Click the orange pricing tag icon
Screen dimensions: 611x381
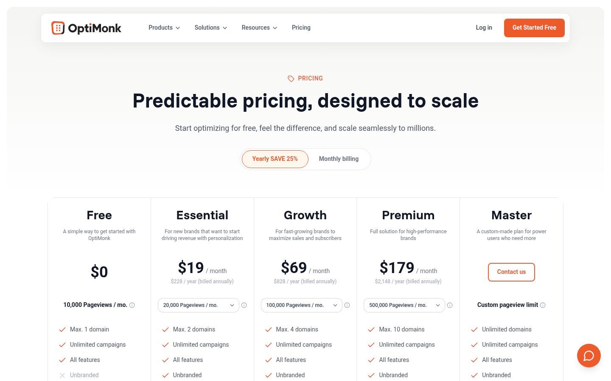pos(291,78)
